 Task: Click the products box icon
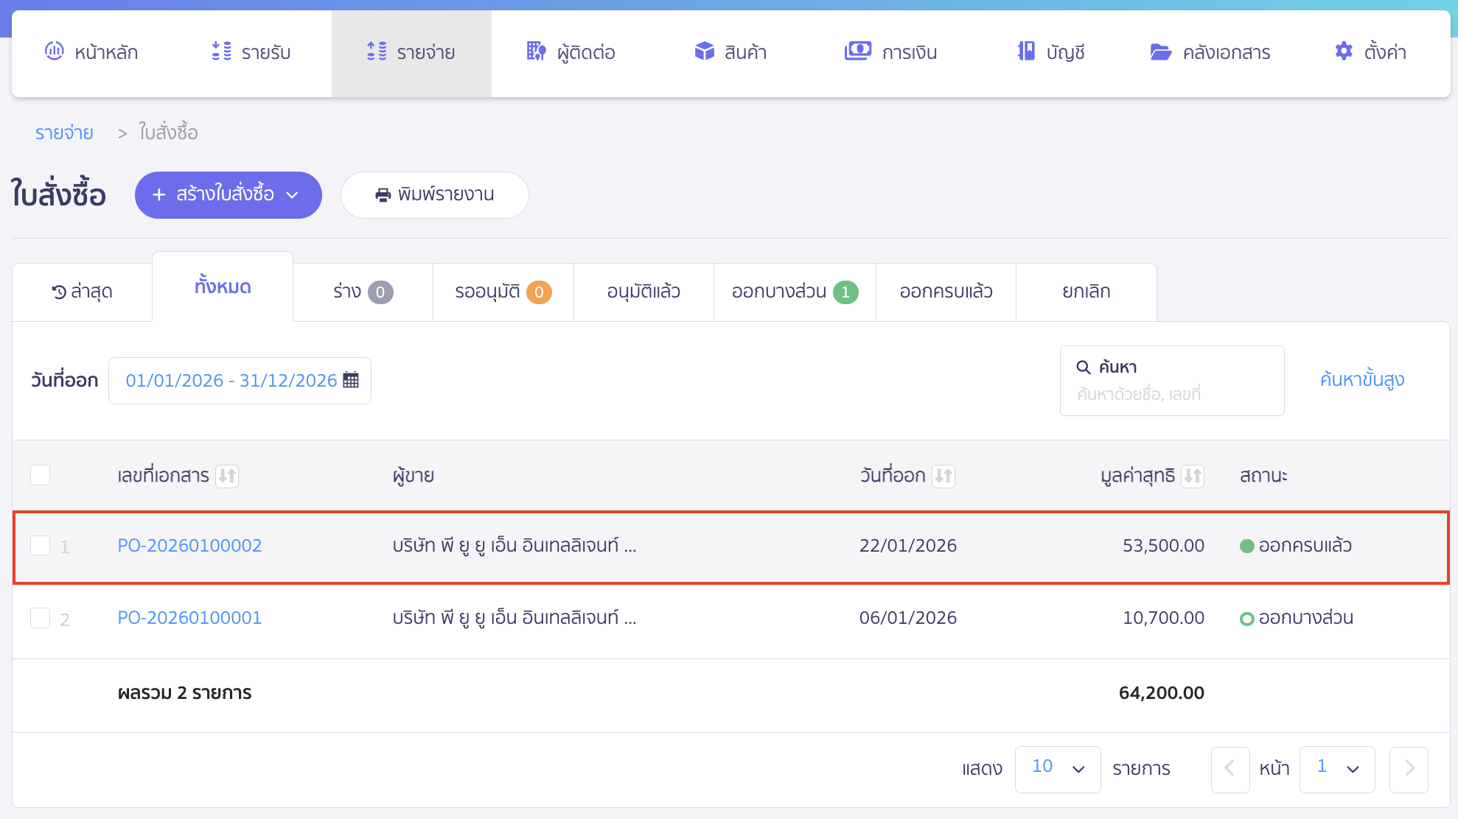point(704,52)
